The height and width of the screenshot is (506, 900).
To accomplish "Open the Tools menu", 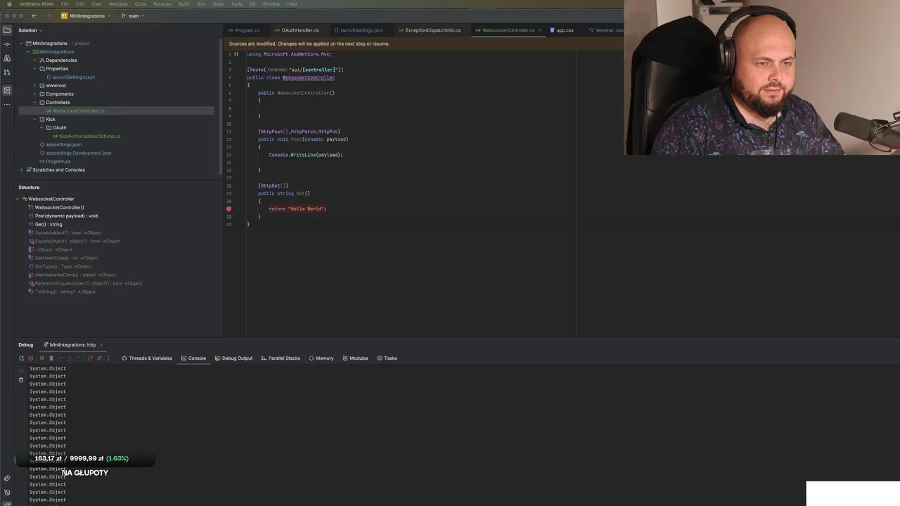I will click(237, 4).
